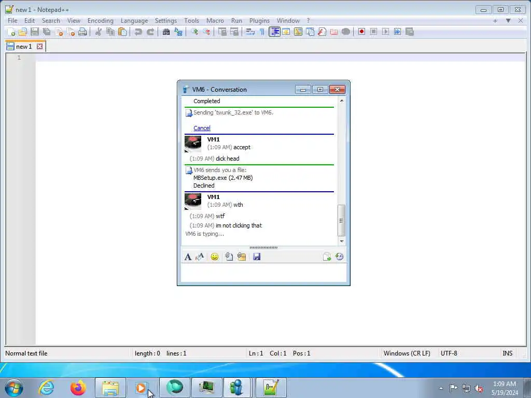Open the Windows Start button
This screenshot has width=531, height=398.
click(14, 388)
